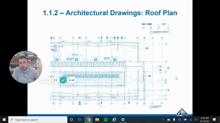The width and height of the screenshot is (220, 123).
Task: Click the round purple tray icon
Action: point(179,120)
